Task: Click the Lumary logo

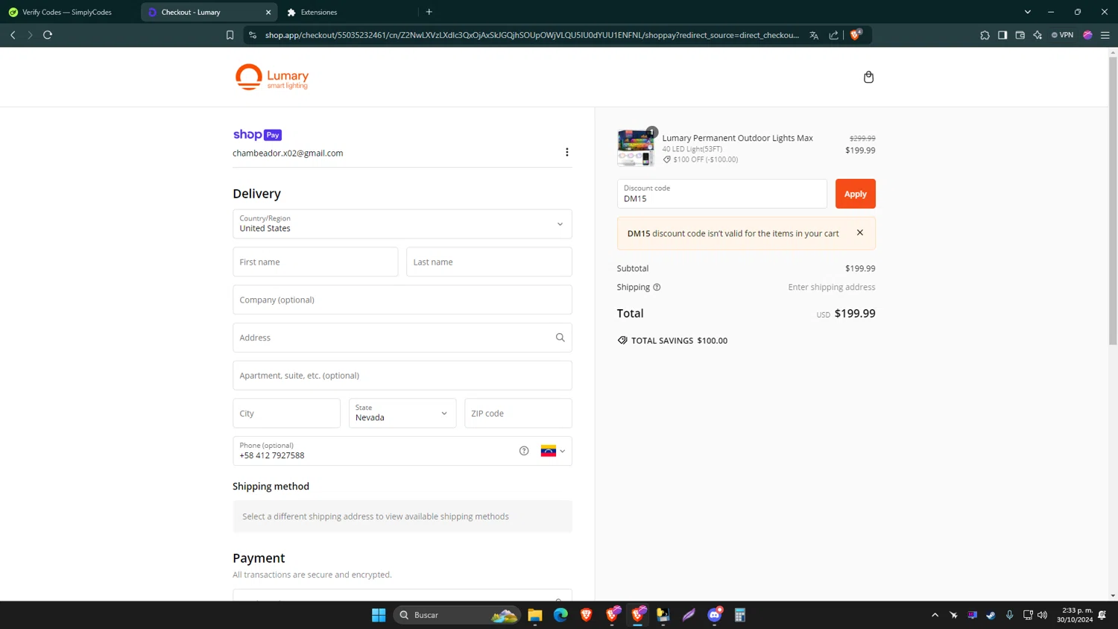Action: click(271, 77)
